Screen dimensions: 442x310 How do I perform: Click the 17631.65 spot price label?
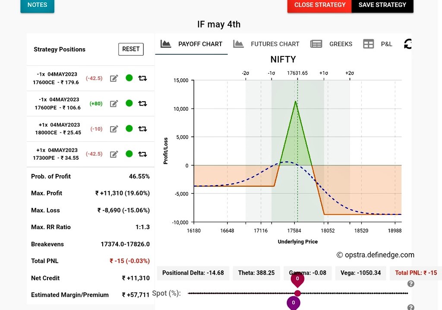coord(297,73)
